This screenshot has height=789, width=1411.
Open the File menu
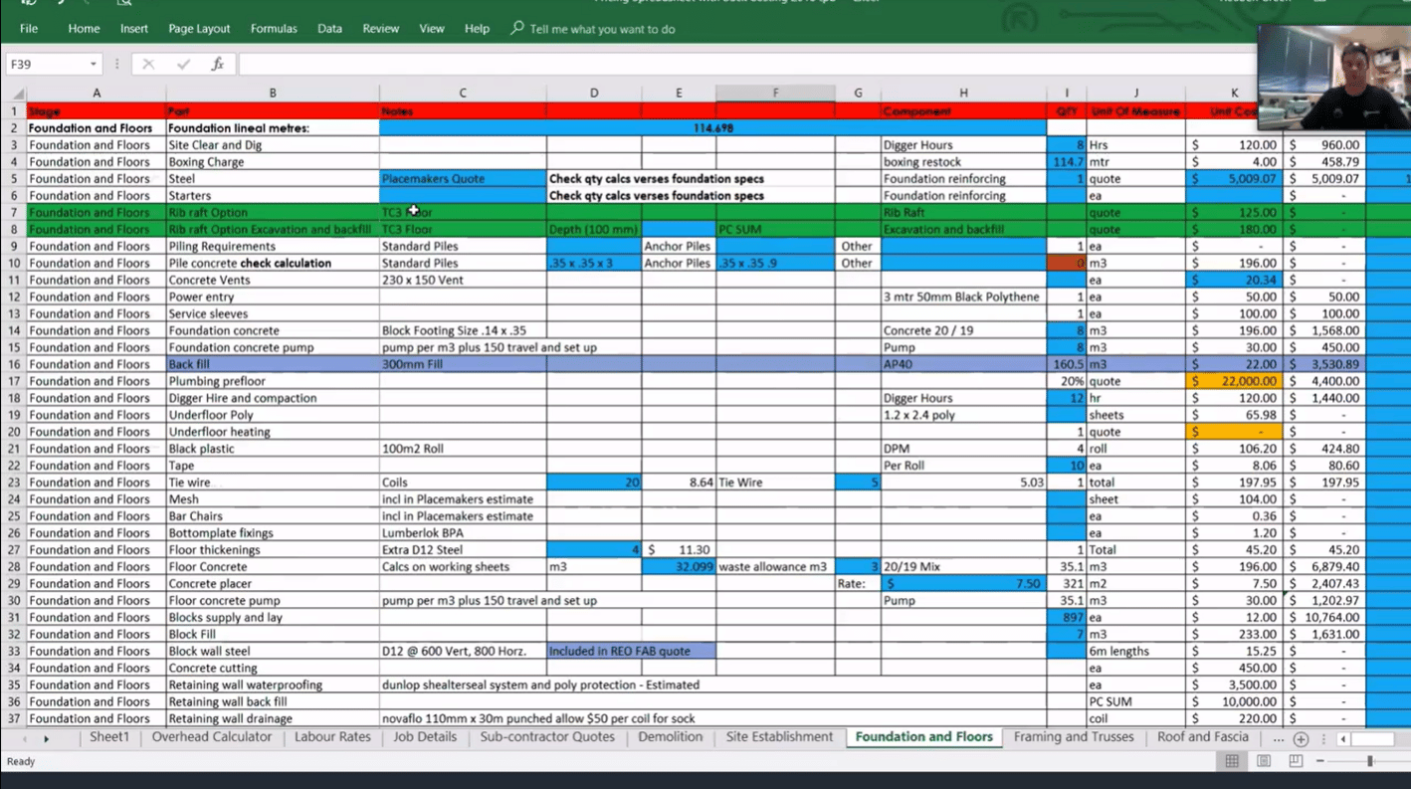(29, 29)
